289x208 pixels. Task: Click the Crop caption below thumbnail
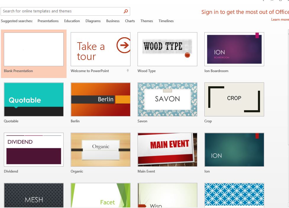pyautogui.click(x=208, y=121)
